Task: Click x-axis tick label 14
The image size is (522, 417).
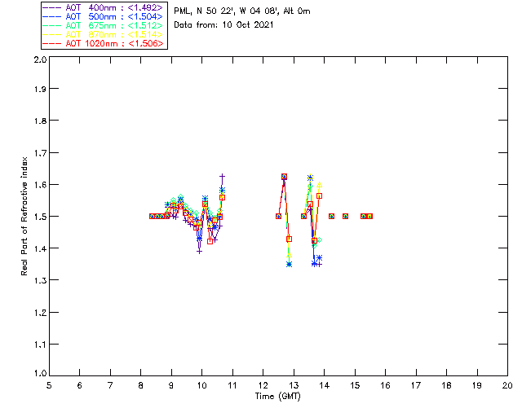Action: tap(325, 385)
